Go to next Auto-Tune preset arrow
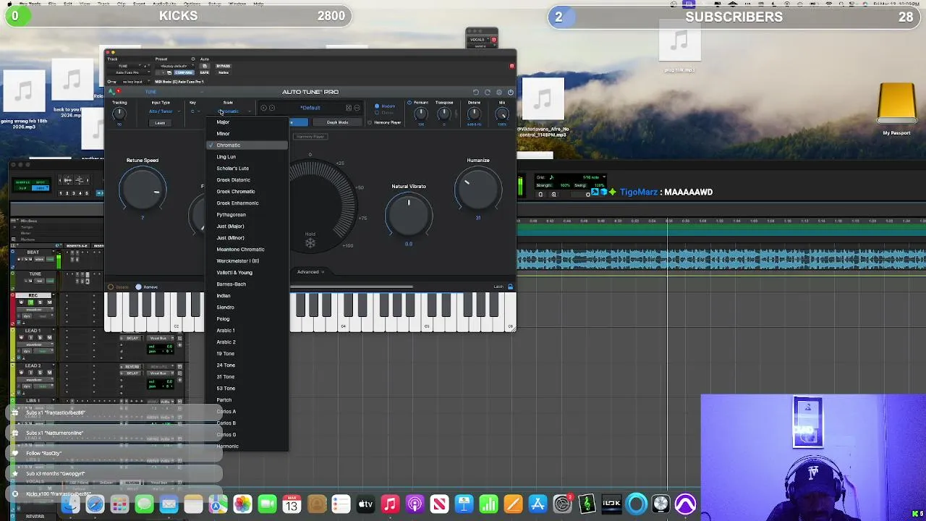The height and width of the screenshot is (521, 926). pyautogui.click(x=272, y=108)
